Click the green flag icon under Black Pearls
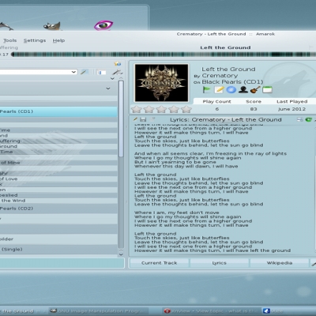The height and width of the screenshot is (316, 316). (x=207, y=90)
